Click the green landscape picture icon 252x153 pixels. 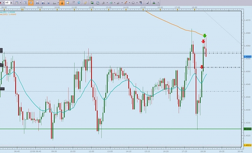point(92,2)
